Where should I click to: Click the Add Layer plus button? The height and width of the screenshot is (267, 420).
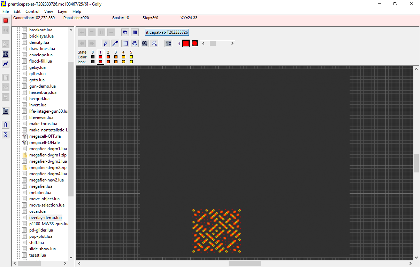tap(82, 32)
